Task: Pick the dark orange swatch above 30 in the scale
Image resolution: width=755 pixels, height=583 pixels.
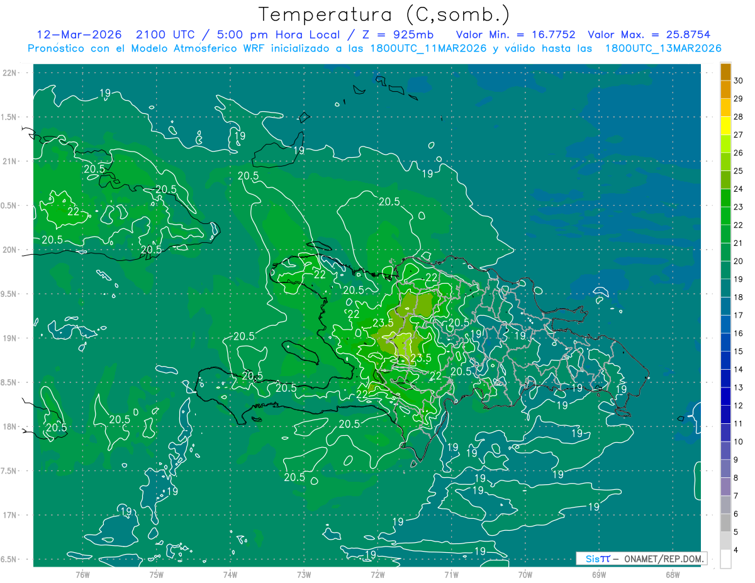Action: pos(726,72)
